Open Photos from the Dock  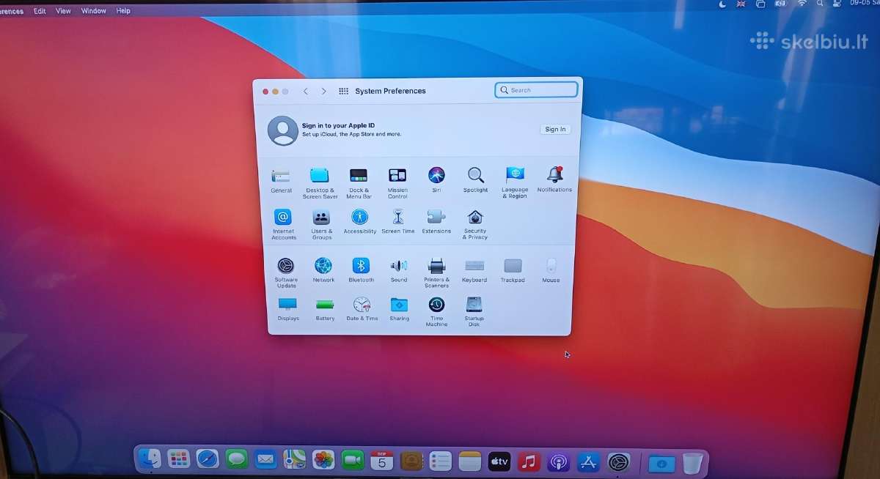[323, 460]
